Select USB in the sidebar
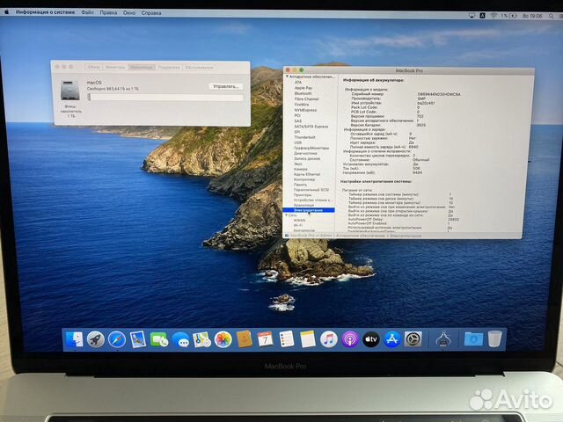563x422 pixels. (x=298, y=142)
